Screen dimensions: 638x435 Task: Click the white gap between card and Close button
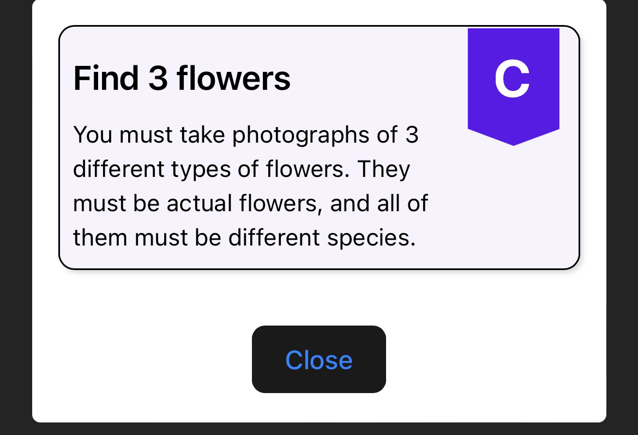point(318,297)
